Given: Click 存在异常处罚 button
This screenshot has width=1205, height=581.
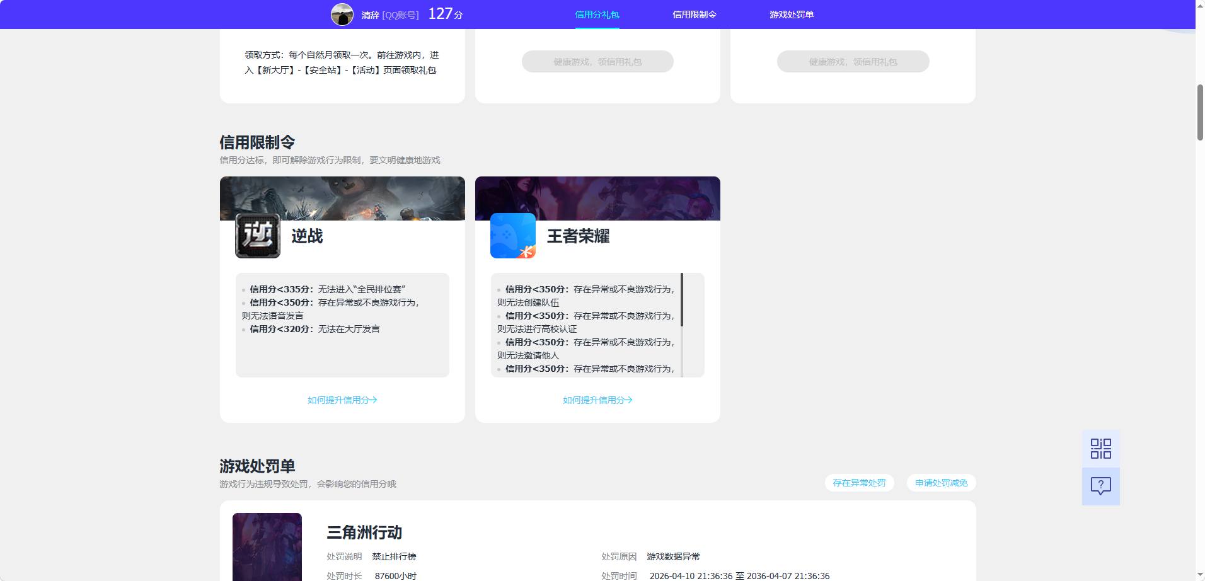Looking at the screenshot, I should point(859,483).
